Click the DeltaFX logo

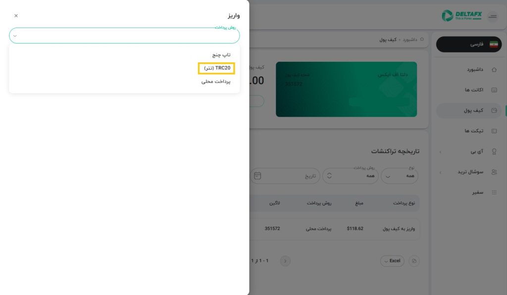[462, 15]
